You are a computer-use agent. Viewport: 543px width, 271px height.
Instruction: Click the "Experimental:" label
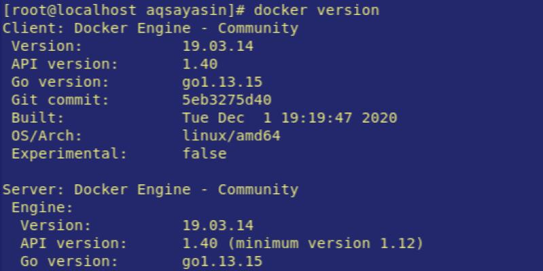(69, 154)
